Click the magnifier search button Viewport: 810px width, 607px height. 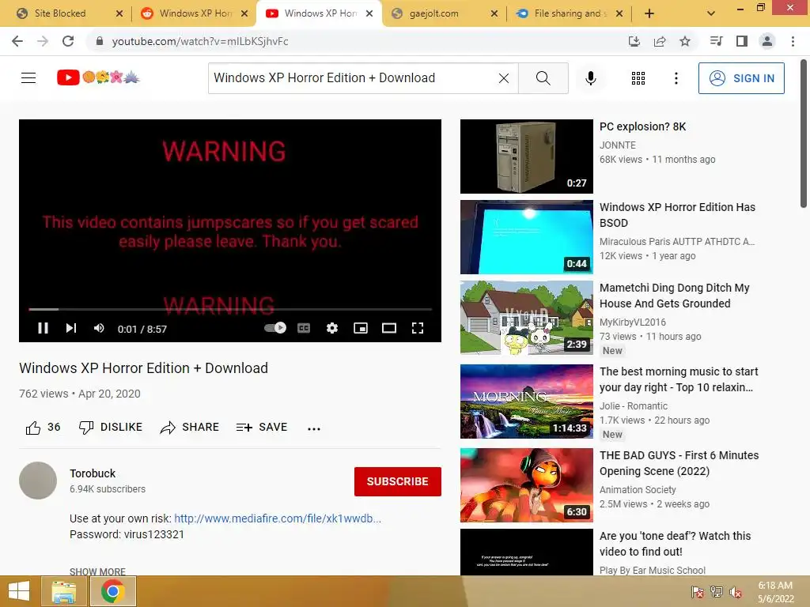[x=543, y=78]
